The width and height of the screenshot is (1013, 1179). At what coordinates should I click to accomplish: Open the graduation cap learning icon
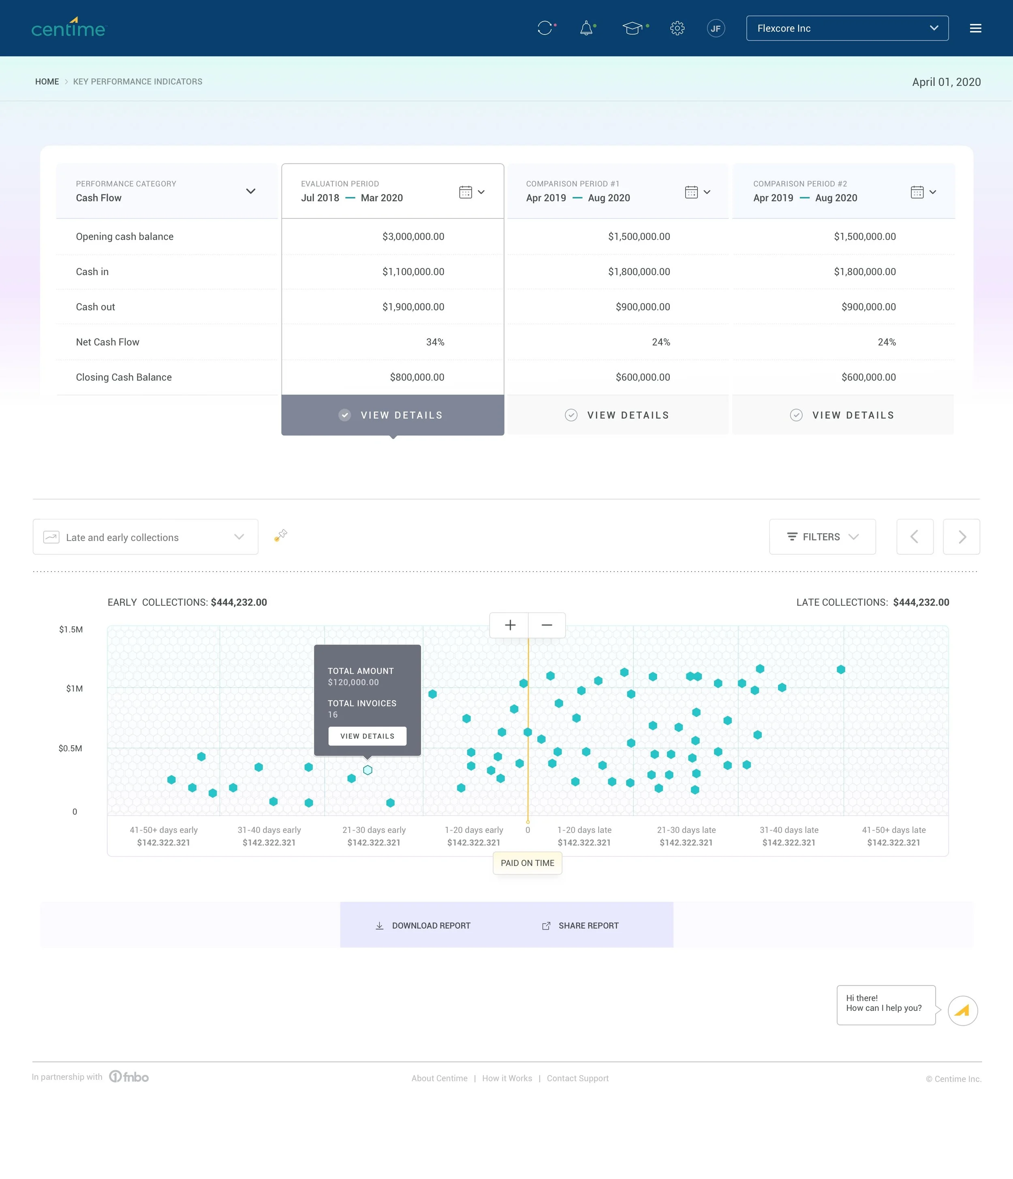point(632,28)
